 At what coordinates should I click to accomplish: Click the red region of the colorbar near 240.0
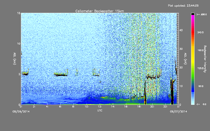point(193,32)
